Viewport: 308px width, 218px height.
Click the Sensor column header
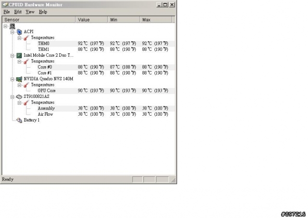pyautogui.click(x=38, y=20)
